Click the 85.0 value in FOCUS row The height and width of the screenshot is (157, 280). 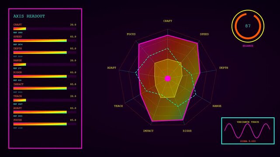(x=73, y=120)
